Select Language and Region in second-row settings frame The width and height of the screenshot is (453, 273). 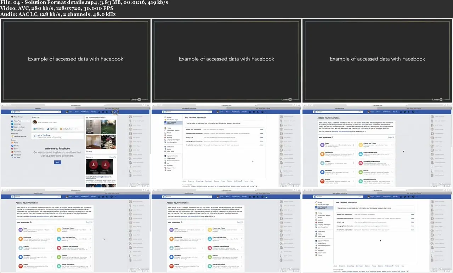click(172, 140)
